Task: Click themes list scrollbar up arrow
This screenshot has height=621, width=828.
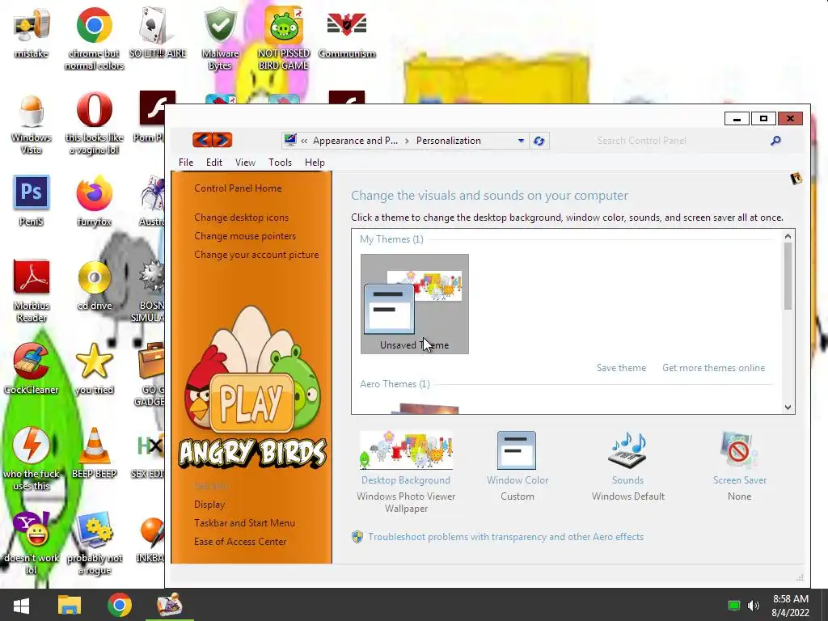Action: click(x=788, y=236)
